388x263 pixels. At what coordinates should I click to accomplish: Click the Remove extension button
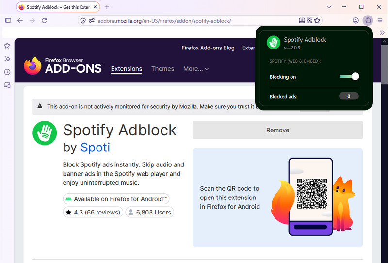tap(277, 130)
